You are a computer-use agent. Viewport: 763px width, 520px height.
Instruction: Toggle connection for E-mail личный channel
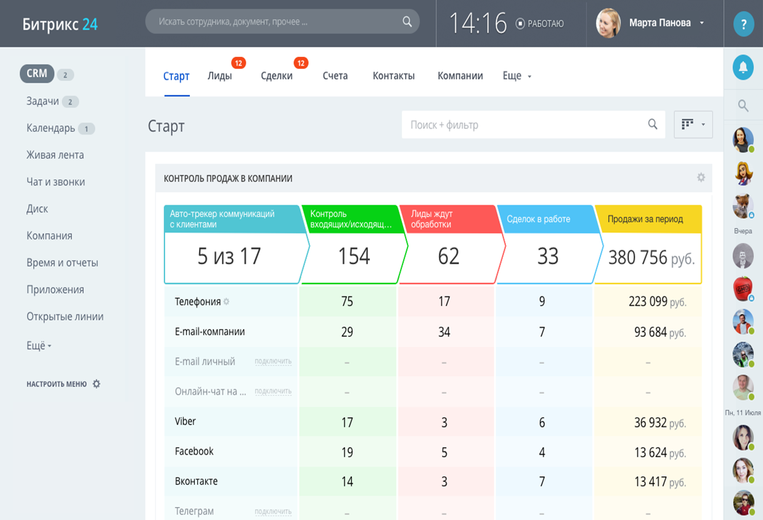(x=273, y=362)
